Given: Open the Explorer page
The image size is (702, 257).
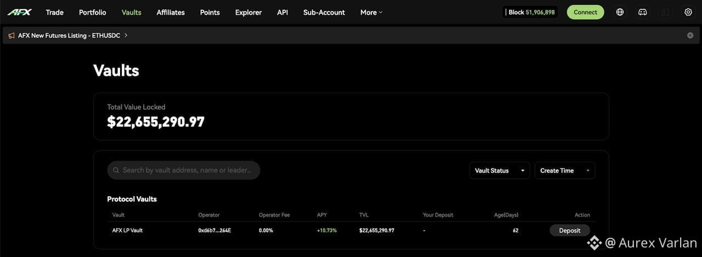Looking at the screenshot, I should pyautogui.click(x=248, y=12).
